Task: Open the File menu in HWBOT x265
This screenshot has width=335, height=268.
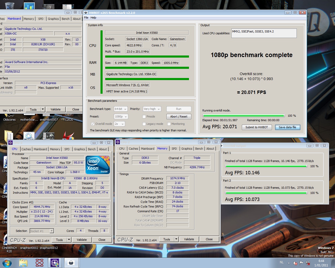Action: click(x=86, y=18)
